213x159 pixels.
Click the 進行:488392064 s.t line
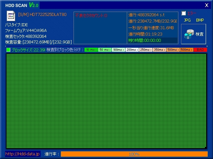(146, 15)
